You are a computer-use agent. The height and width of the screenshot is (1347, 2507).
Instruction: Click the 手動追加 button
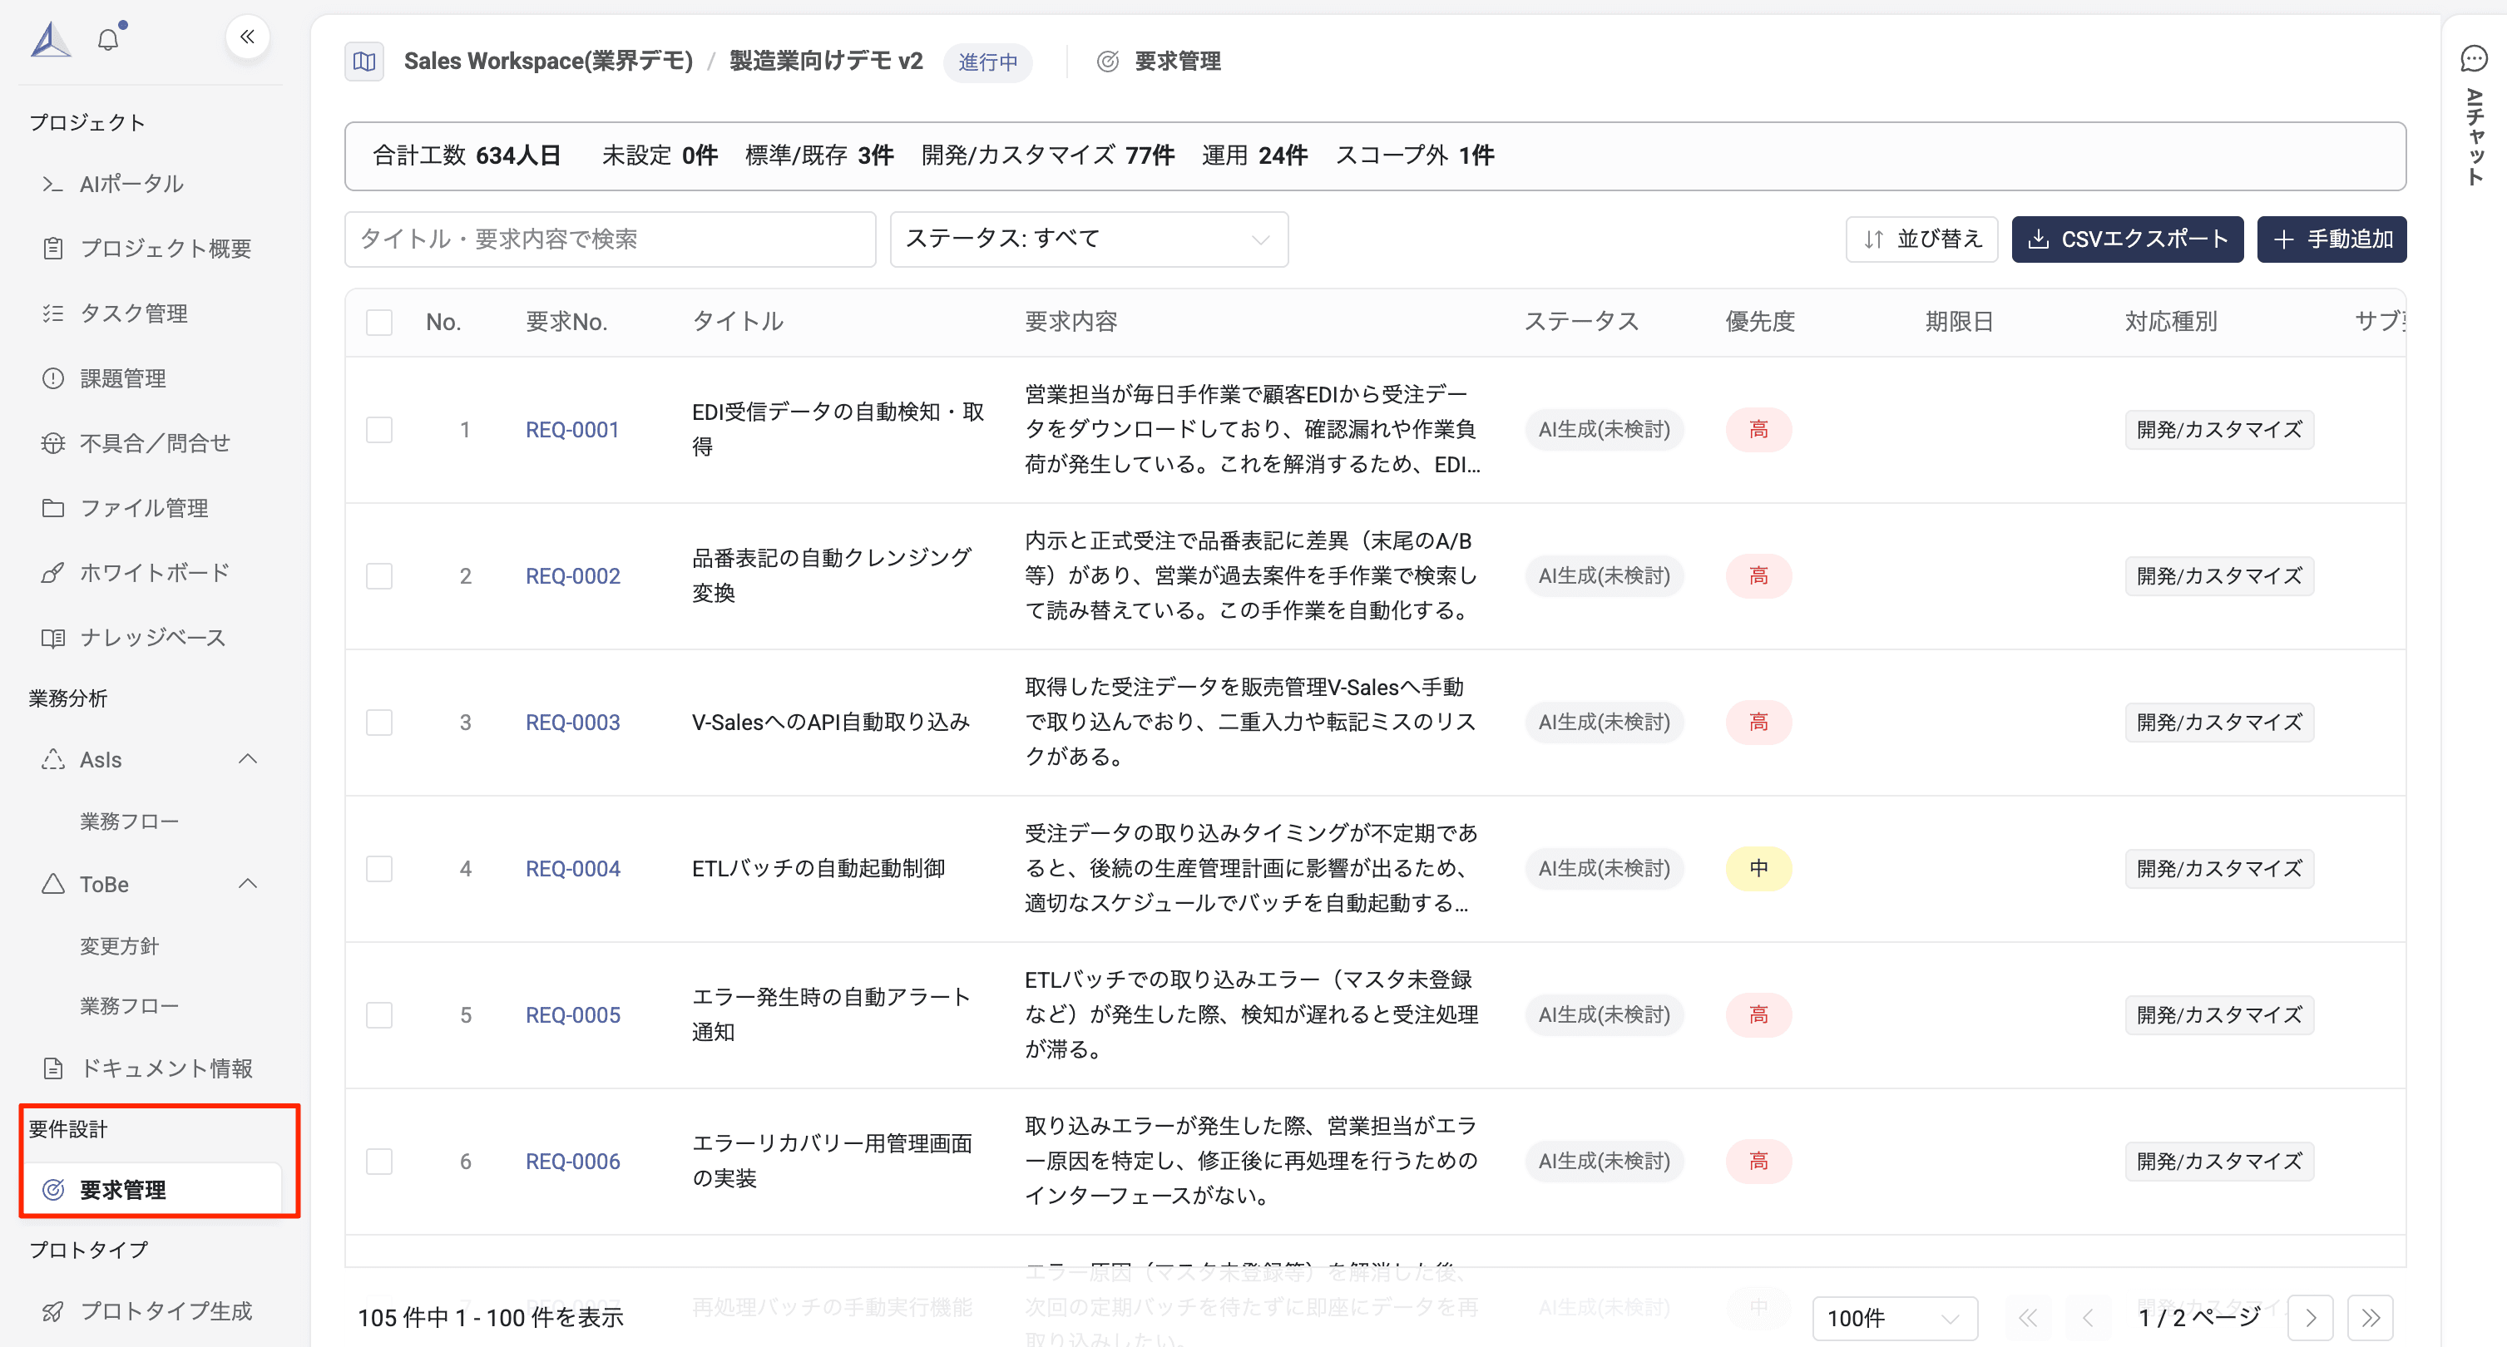click(x=2331, y=239)
